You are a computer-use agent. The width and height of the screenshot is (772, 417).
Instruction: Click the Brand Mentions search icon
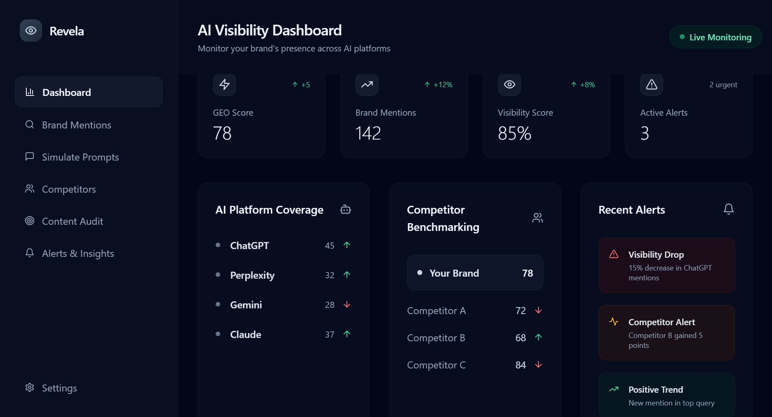pos(30,124)
